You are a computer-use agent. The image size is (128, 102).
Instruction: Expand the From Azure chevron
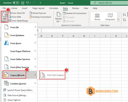pyautogui.click(x=35, y=43)
